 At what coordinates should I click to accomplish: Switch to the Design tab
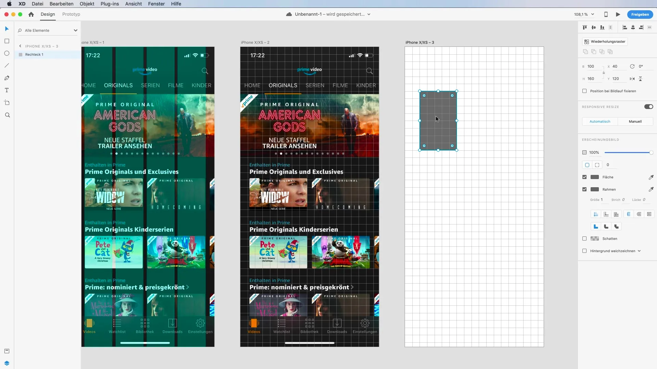48,14
